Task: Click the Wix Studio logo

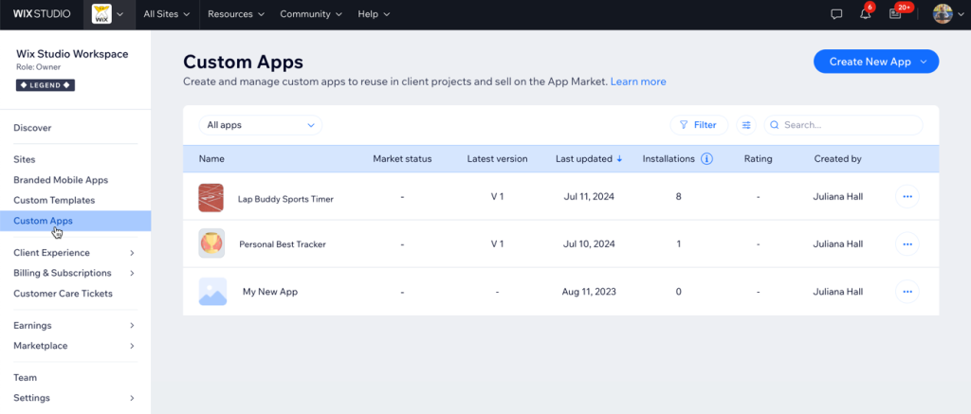Action: tap(42, 13)
